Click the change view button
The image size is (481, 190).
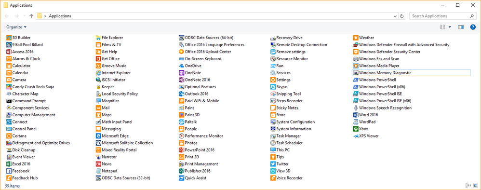[442, 27]
